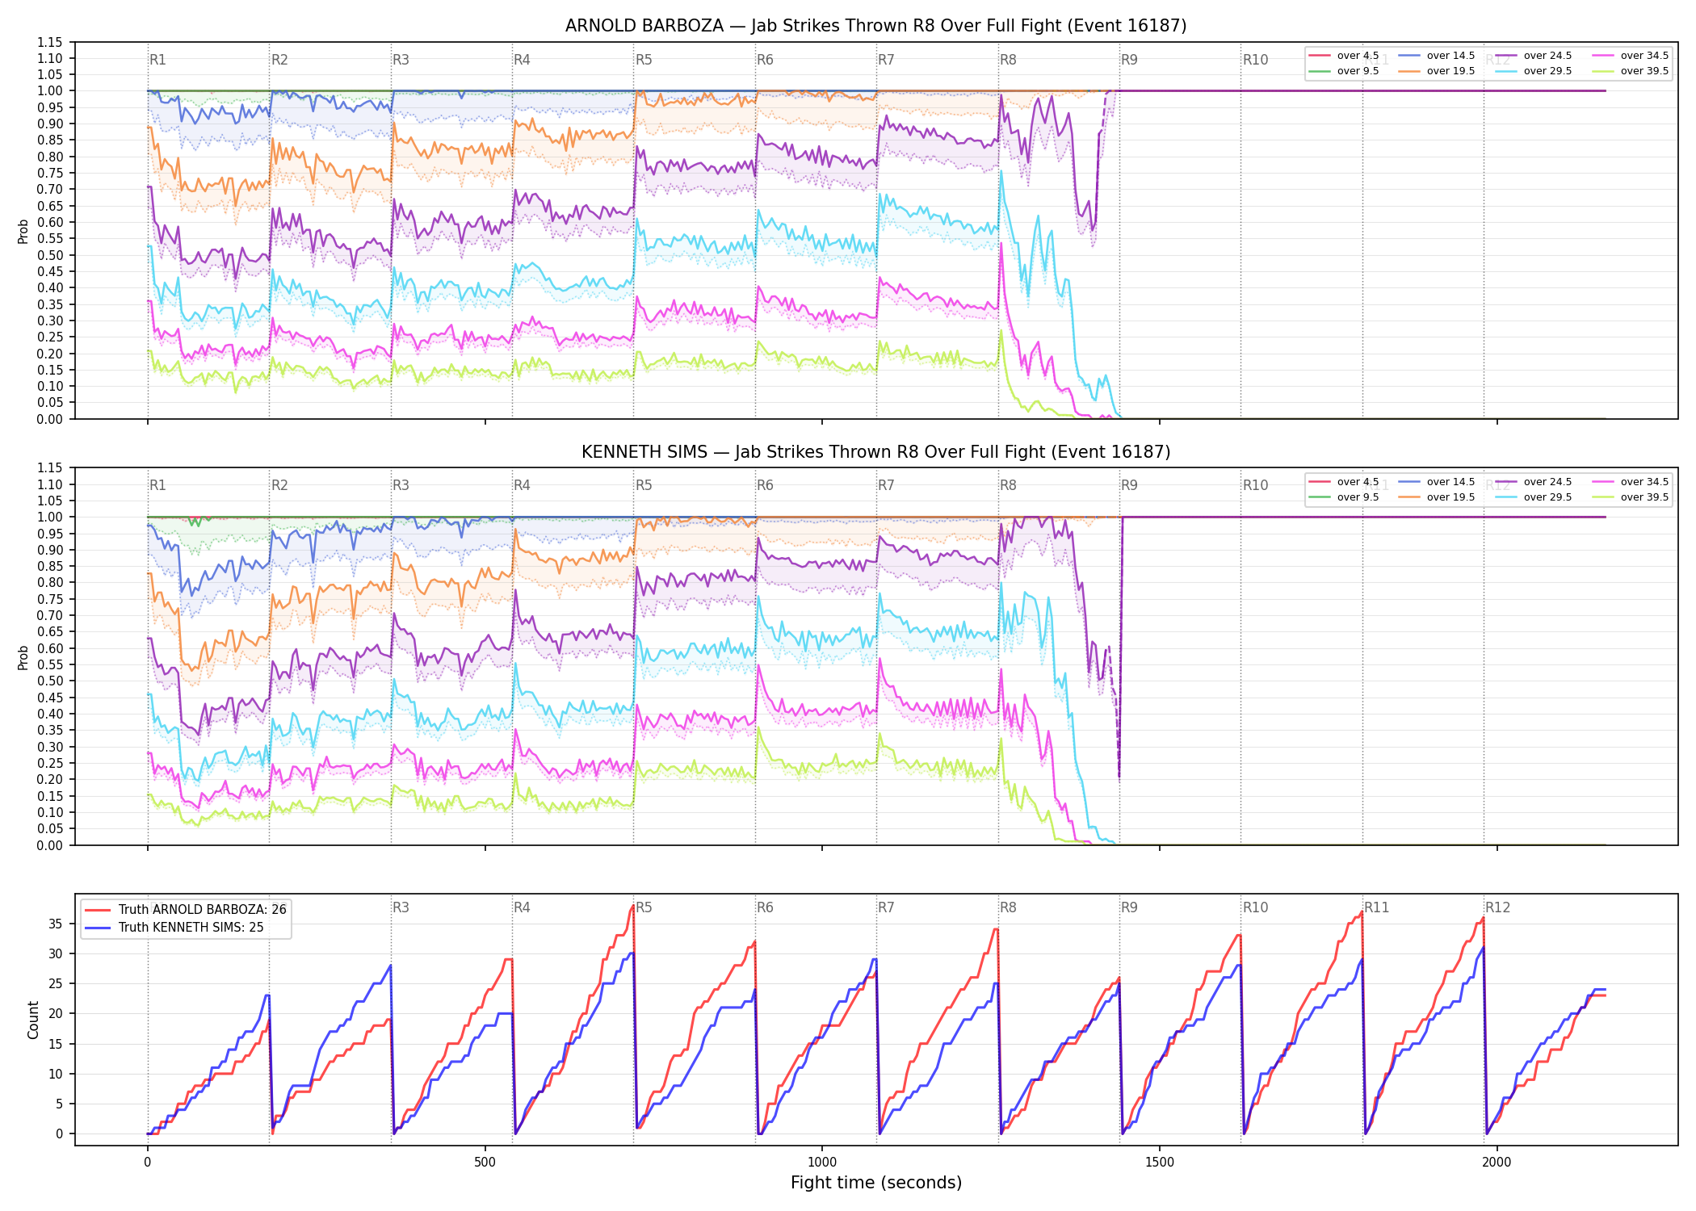Click 'Truth ARNOLD BARBOZA: 26' legend entry
Screen dimensions: 1696x1211
point(186,909)
